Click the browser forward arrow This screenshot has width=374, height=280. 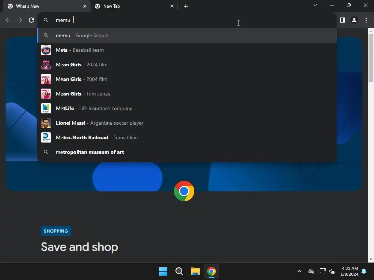coord(20,20)
